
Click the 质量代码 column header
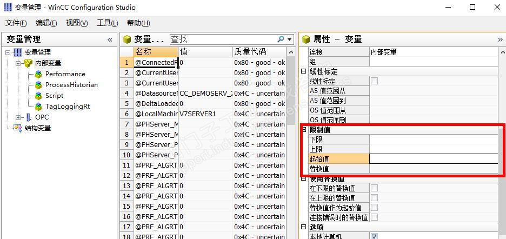tap(259, 52)
